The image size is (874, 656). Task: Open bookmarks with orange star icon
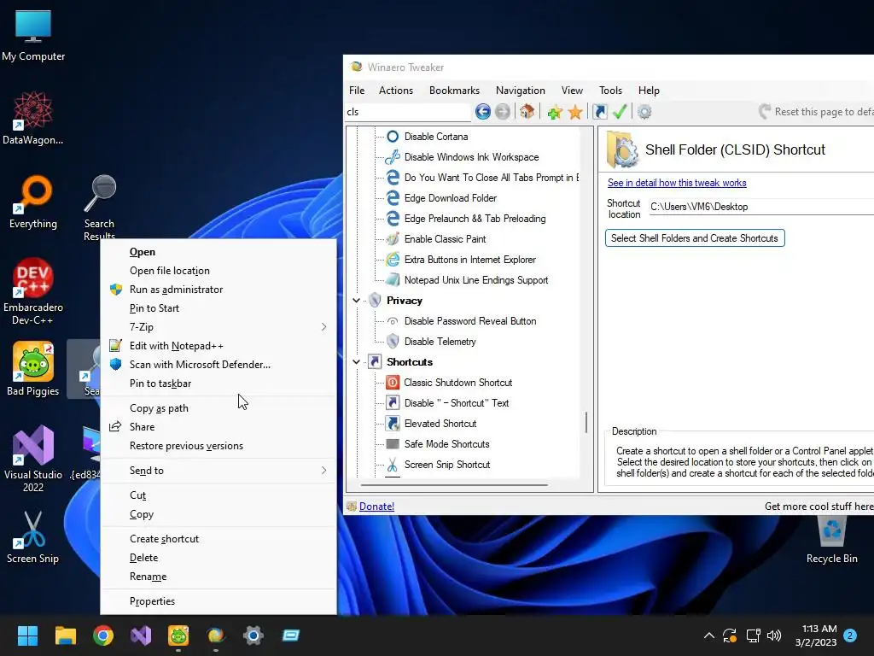pyautogui.click(x=575, y=112)
